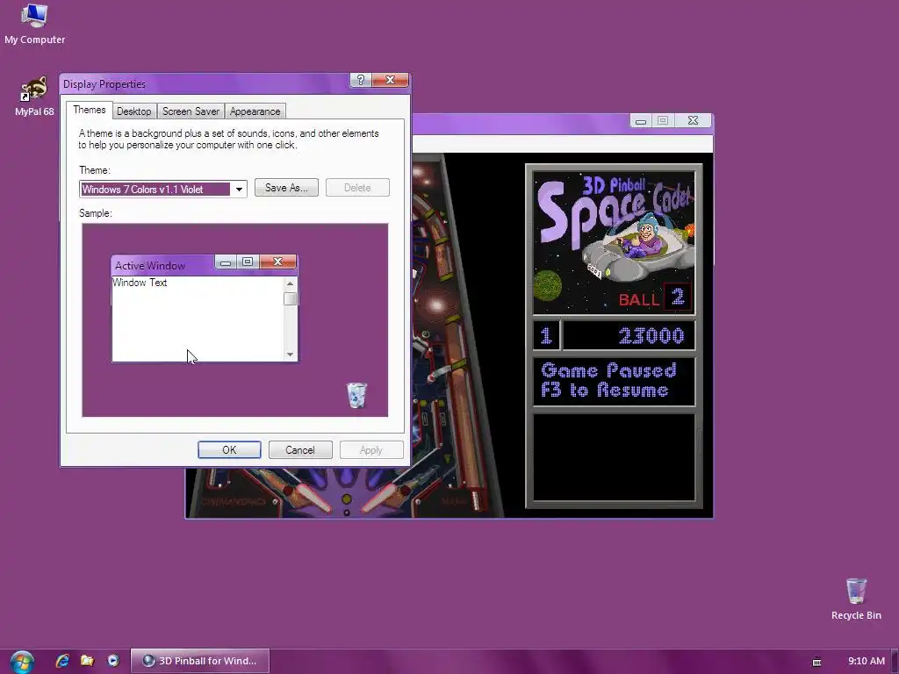The width and height of the screenshot is (899, 674).
Task: Click the sample window scroll up arrow
Action: [x=290, y=283]
